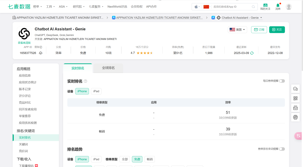Open the ASA dropdown menu
The height and width of the screenshot is (167, 303).
coord(63,6)
